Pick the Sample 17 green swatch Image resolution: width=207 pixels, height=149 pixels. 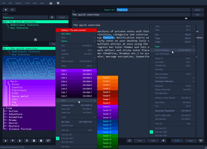(108, 136)
